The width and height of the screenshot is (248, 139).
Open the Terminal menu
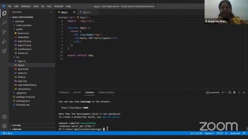59,6
